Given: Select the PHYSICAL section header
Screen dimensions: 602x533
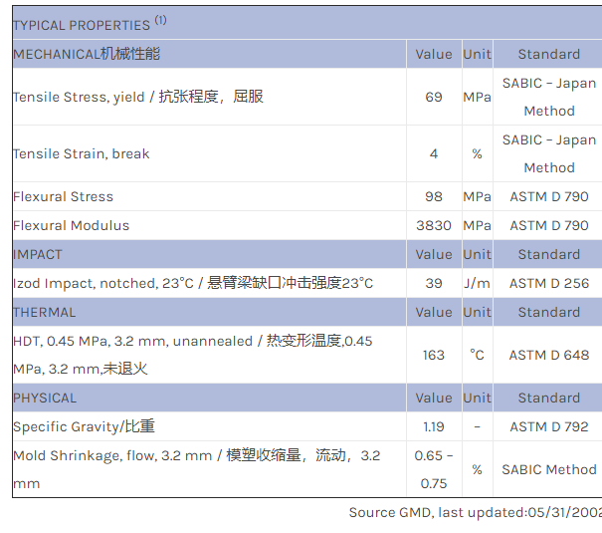Looking at the screenshot, I should (44, 398).
